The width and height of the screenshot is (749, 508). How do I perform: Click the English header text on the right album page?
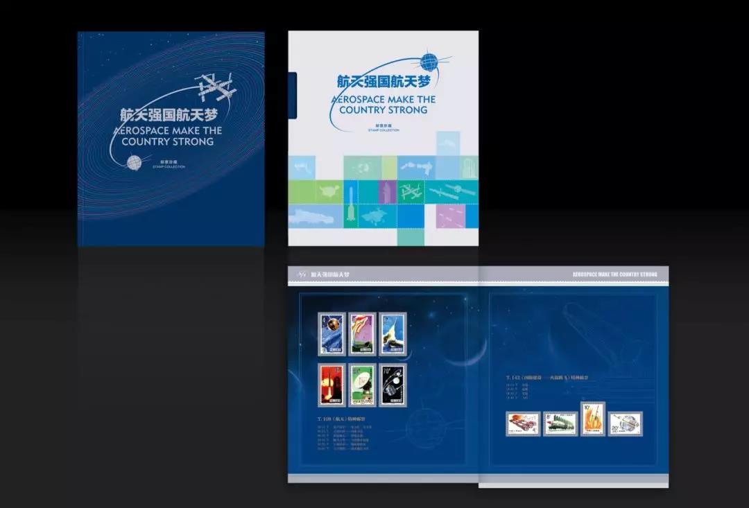click(x=614, y=274)
